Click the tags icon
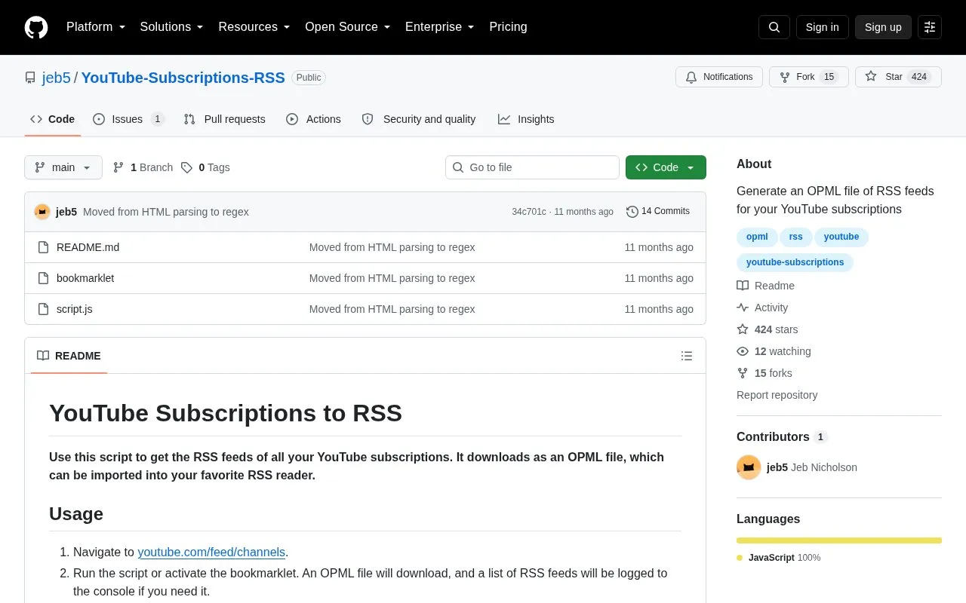This screenshot has width=966, height=603. (186, 167)
